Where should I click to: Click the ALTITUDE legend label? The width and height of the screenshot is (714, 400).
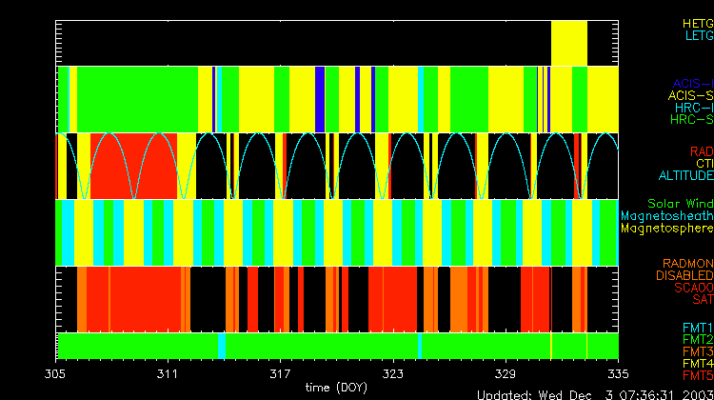click(x=685, y=176)
